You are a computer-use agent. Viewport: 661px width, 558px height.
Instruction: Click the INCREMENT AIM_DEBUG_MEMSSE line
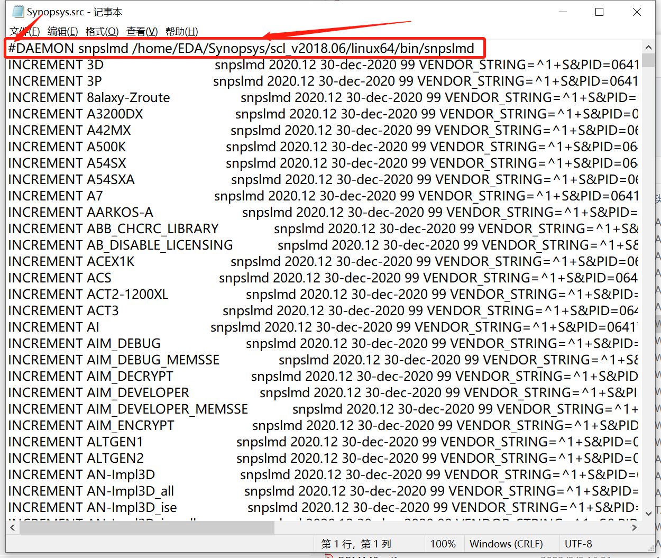[323, 360]
